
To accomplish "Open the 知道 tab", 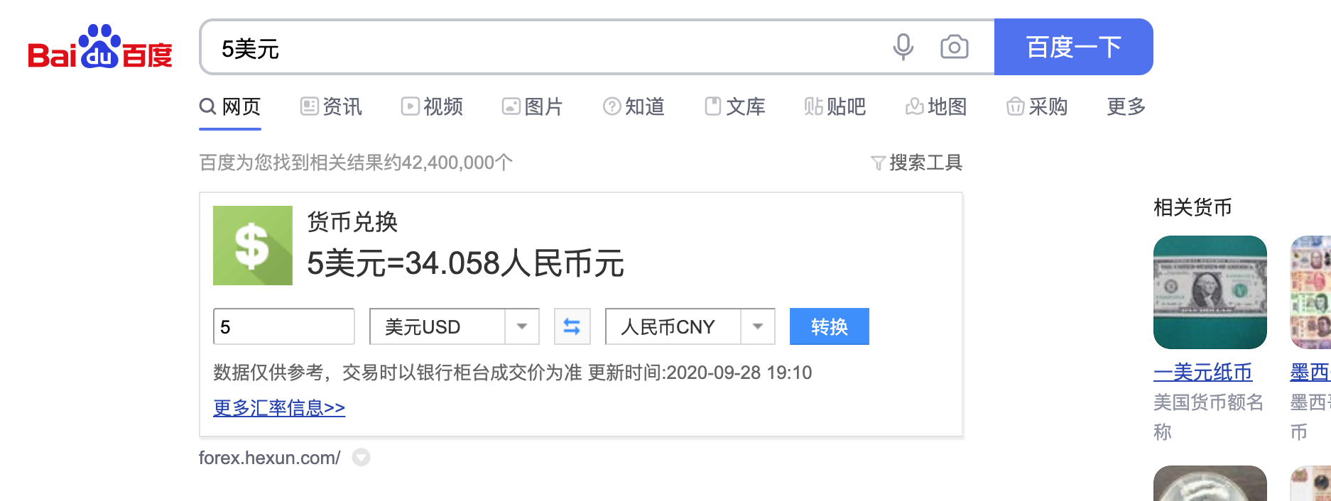I will click(x=634, y=106).
